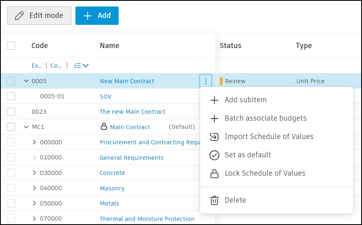Check the box for row 0023
This screenshot has width=362, height=225.
pos(11,112)
